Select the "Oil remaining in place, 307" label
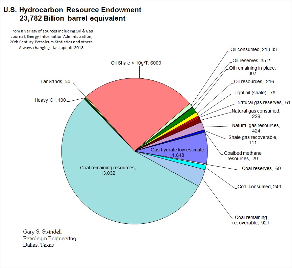292x268 pixels. 252,70
